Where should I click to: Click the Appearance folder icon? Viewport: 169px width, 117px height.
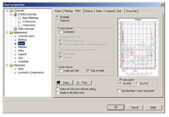tap(11, 32)
